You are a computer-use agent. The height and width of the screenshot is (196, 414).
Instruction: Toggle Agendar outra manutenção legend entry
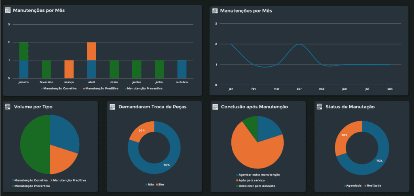point(258,175)
